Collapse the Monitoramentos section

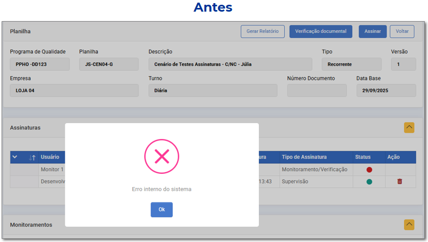(409, 225)
